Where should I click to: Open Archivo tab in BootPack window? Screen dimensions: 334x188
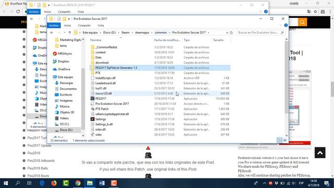coord(33,11)
